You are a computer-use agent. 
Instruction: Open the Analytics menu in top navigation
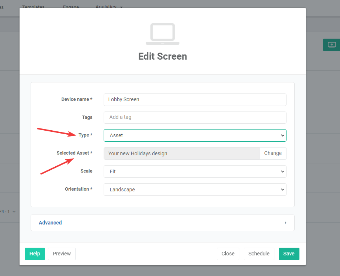[x=109, y=7]
